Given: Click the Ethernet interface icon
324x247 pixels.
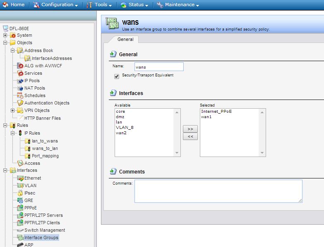Looking at the screenshot, I should (20, 178).
